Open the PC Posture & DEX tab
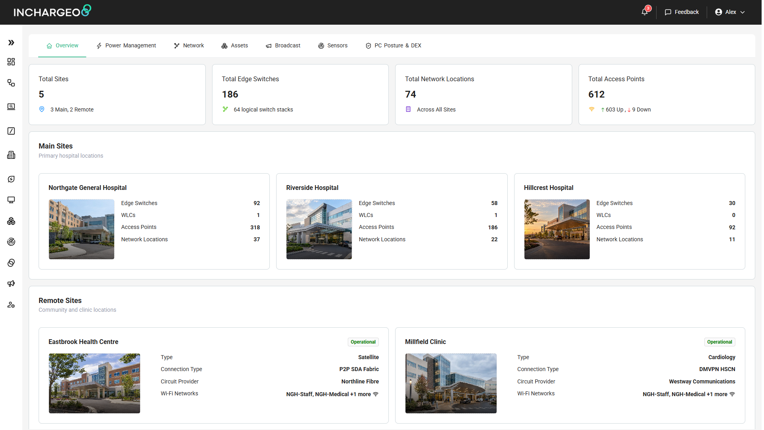This screenshot has width=764, height=430. [394, 46]
